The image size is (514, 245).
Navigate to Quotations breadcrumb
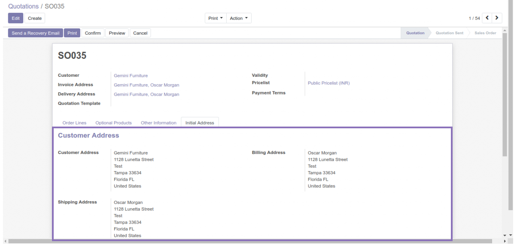23,6
